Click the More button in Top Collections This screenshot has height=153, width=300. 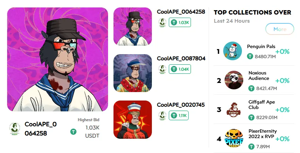tap(280, 29)
